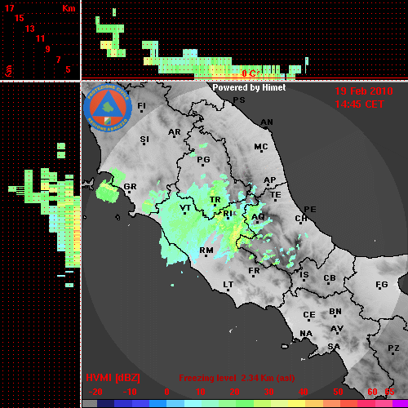Select the 60 value on the dBZ scale
The width and height of the screenshot is (408, 408).
coord(372,392)
